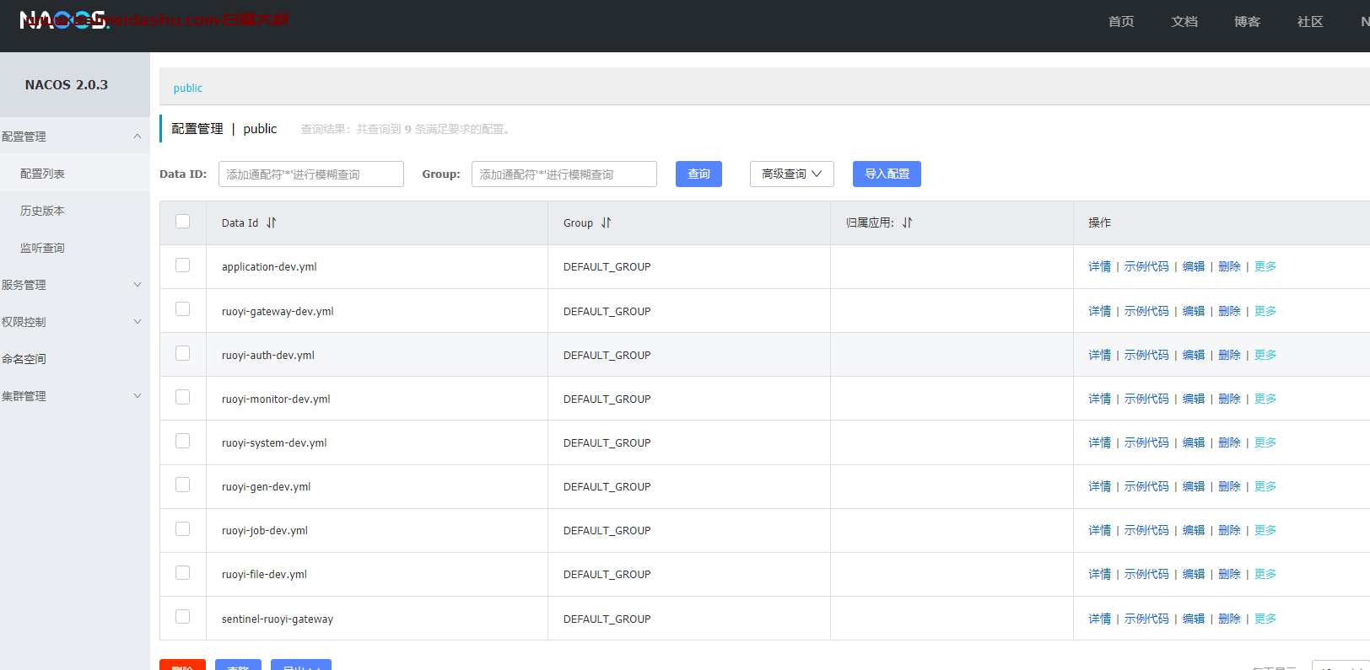Delete ruoyi-file-dev.yml via 删除 link
Screen dimensions: 1370x670
click(1229, 574)
